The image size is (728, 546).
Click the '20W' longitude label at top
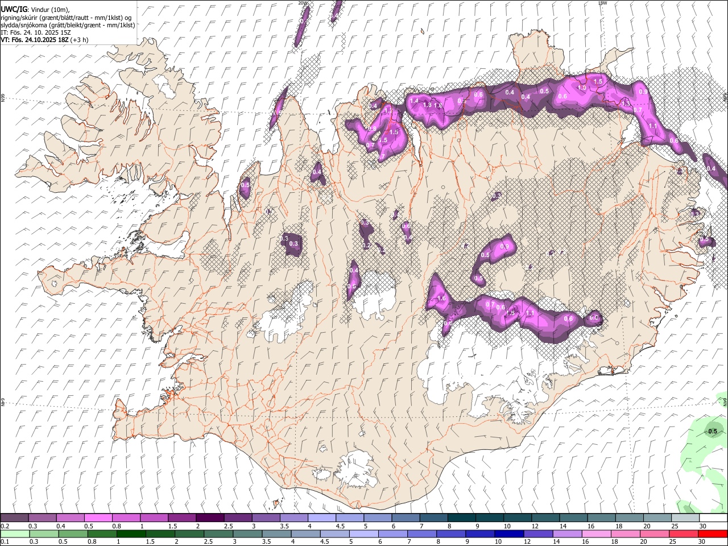tap(303, 3)
